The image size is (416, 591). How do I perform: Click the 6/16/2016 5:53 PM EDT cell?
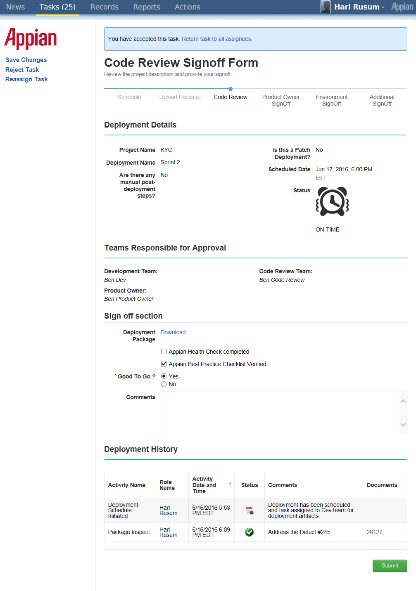[211, 511]
